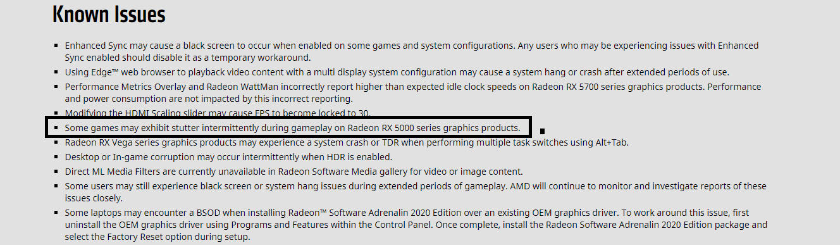Click bullet marker before Enhanced Sync item
The width and height of the screenshot is (840, 245).
click(x=56, y=46)
